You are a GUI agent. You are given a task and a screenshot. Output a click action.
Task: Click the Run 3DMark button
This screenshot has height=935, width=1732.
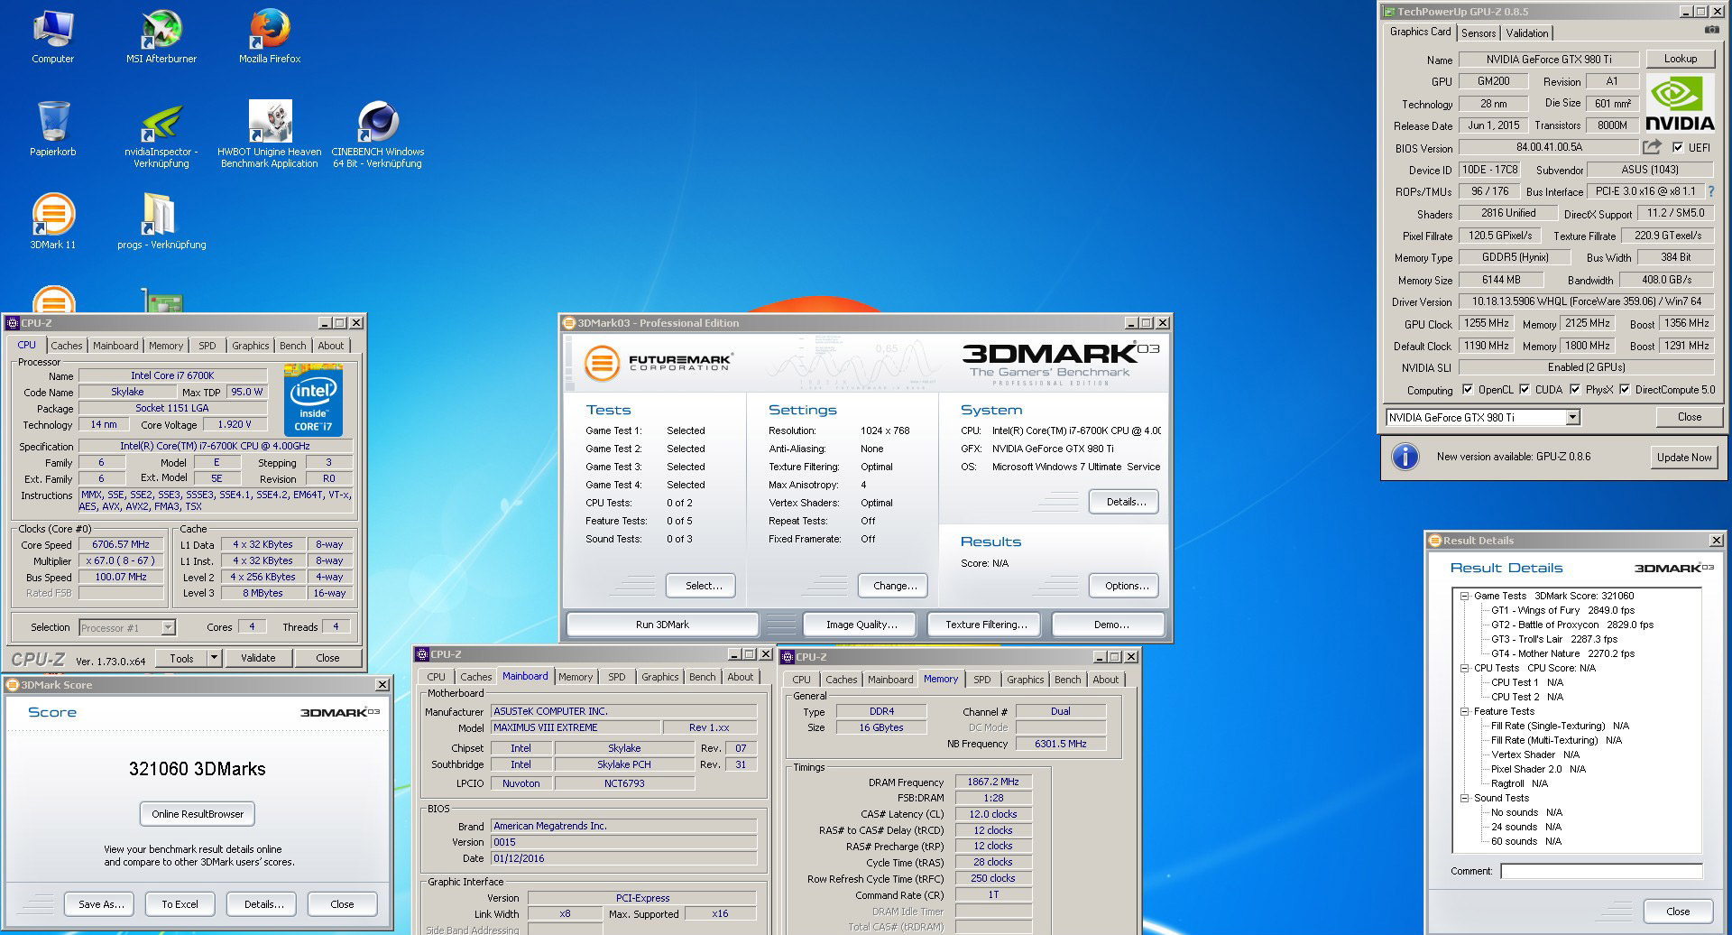(x=662, y=625)
